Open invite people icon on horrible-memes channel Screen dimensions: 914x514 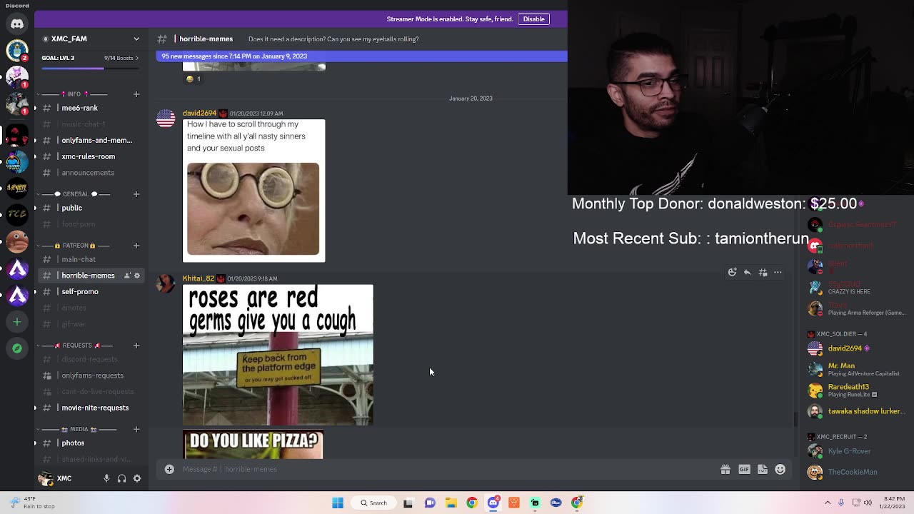pos(128,276)
